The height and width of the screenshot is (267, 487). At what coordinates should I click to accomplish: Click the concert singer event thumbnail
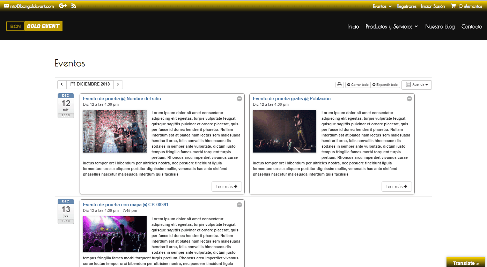click(284, 131)
